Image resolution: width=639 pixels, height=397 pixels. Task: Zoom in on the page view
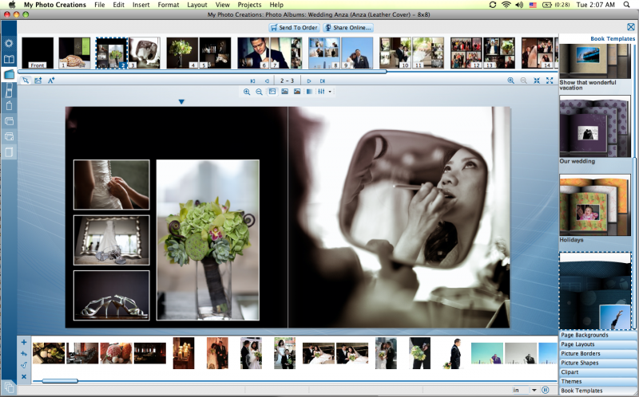point(511,81)
